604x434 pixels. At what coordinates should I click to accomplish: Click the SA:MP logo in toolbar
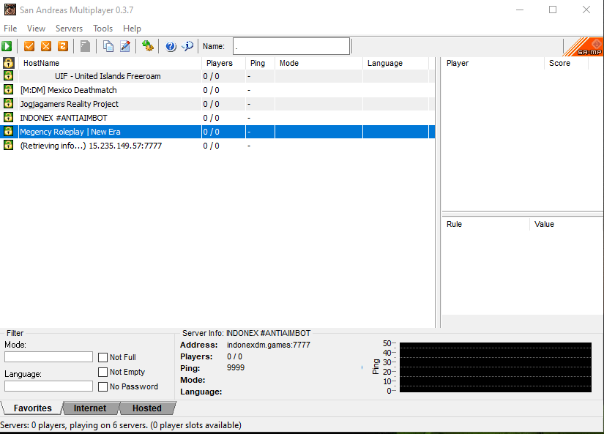pyautogui.click(x=584, y=47)
